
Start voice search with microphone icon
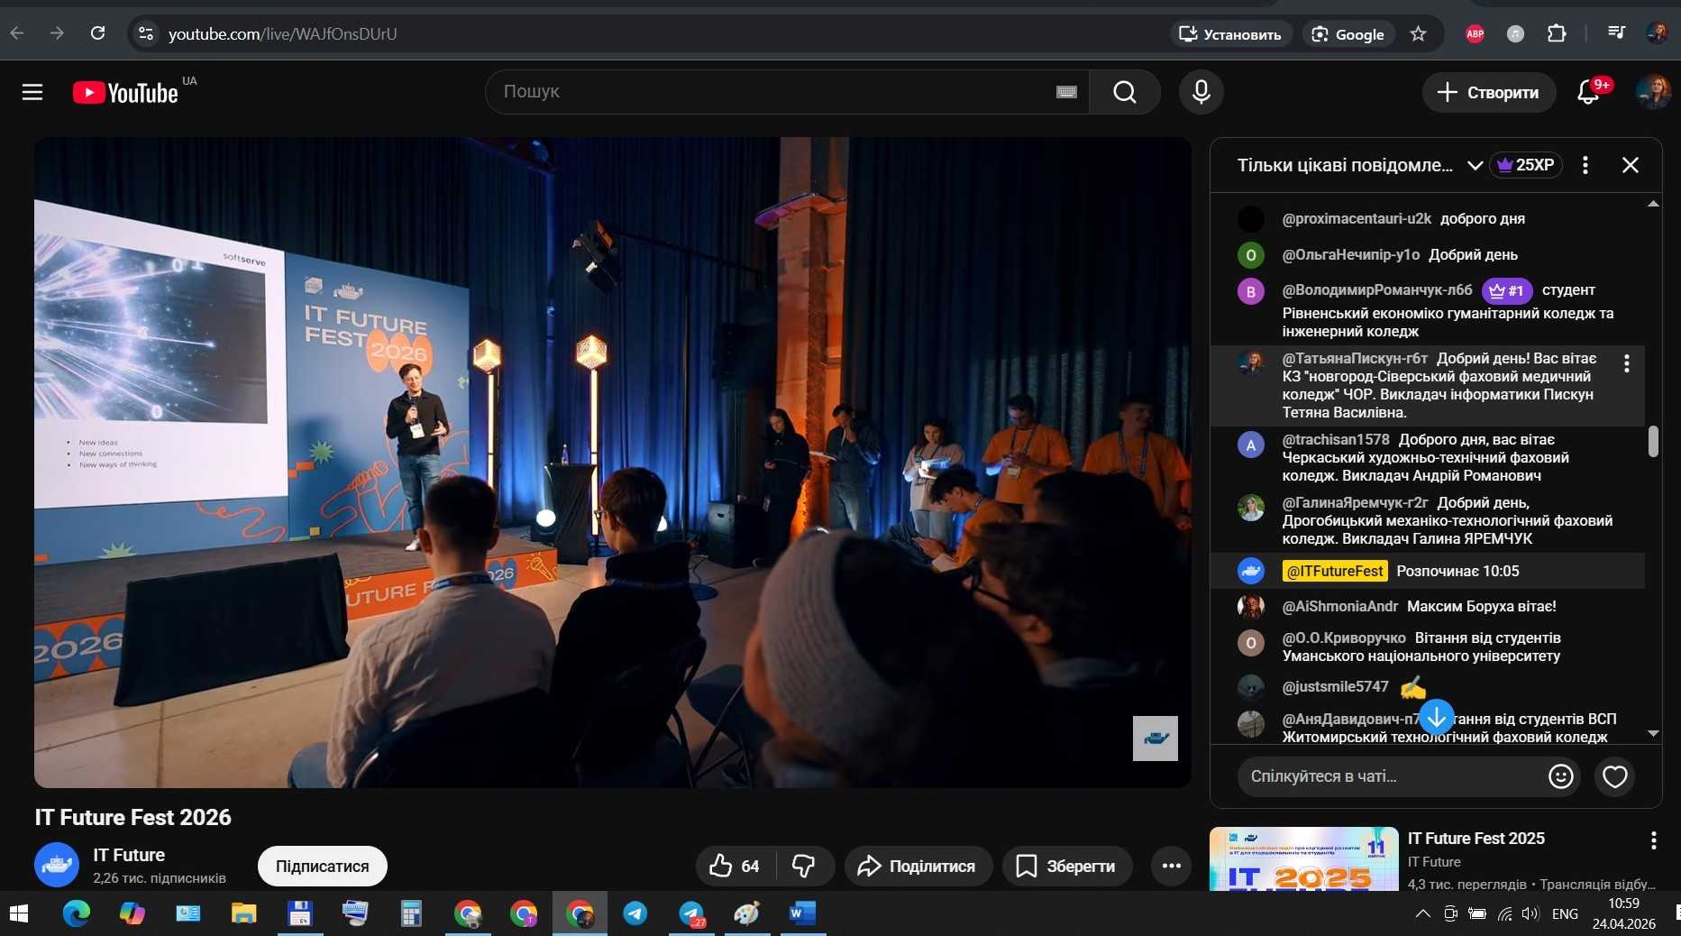(1201, 92)
